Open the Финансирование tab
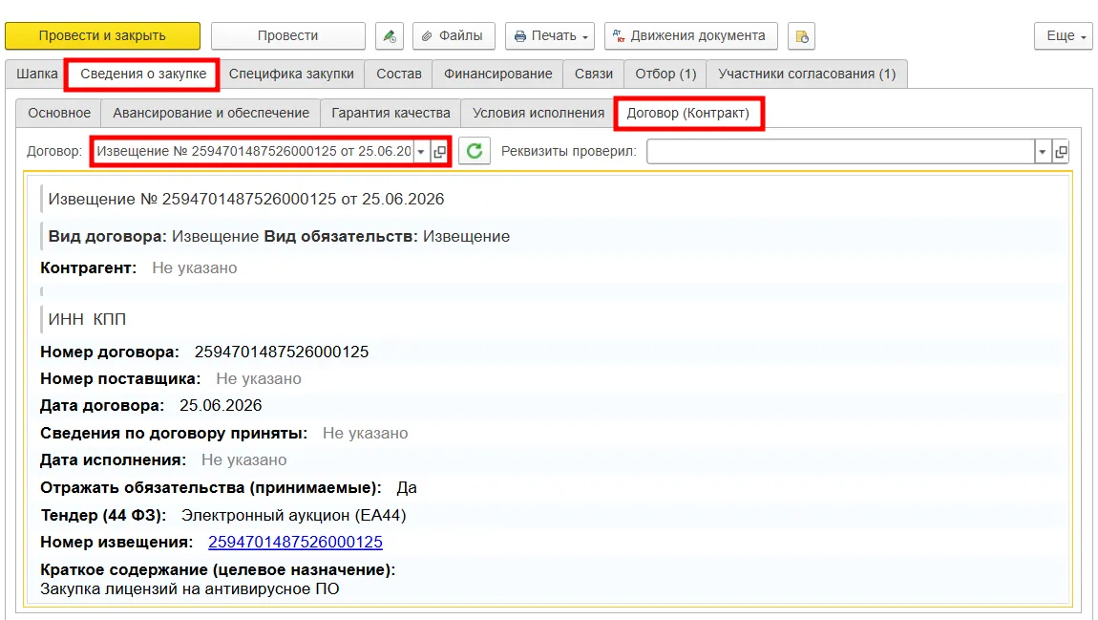 497,74
